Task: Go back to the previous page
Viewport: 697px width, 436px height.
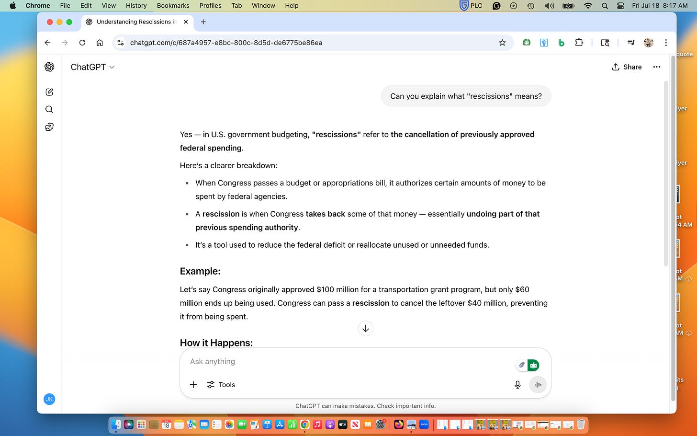Action: pos(47,43)
